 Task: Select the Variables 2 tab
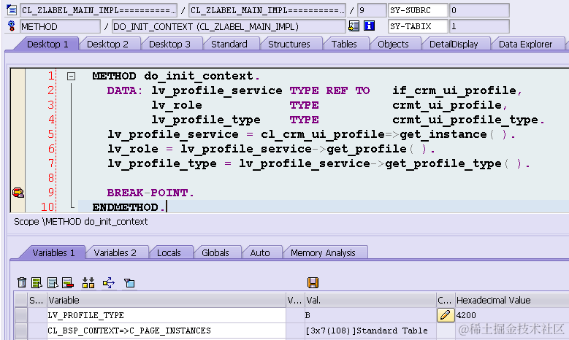[115, 252]
